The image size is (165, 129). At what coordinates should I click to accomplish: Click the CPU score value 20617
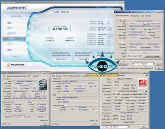click(x=70, y=40)
